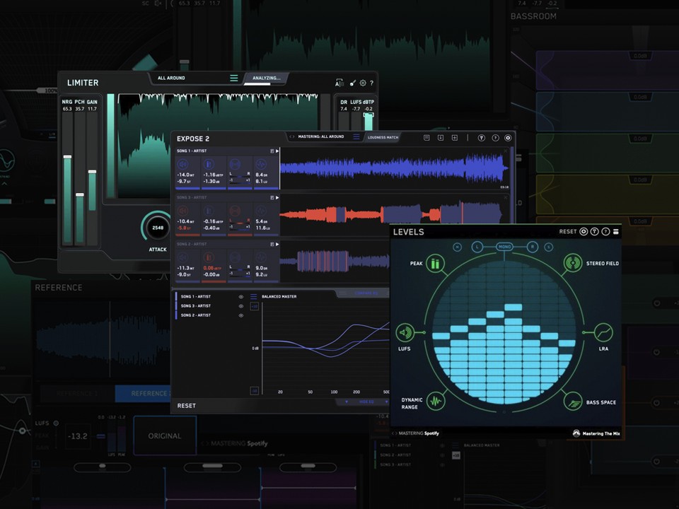
Task: Select Song 3 - Artist in the EQ list
Action: (196, 306)
